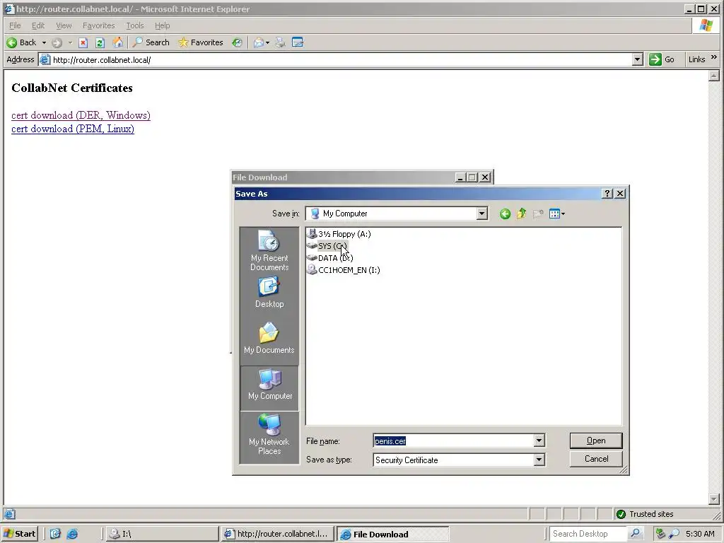The height and width of the screenshot is (543, 724).
Task: Open the View Menu icon in Save As
Action: click(x=557, y=214)
